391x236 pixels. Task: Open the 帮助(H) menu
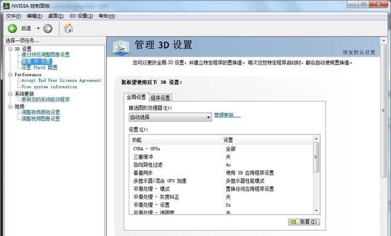(107, 16)
